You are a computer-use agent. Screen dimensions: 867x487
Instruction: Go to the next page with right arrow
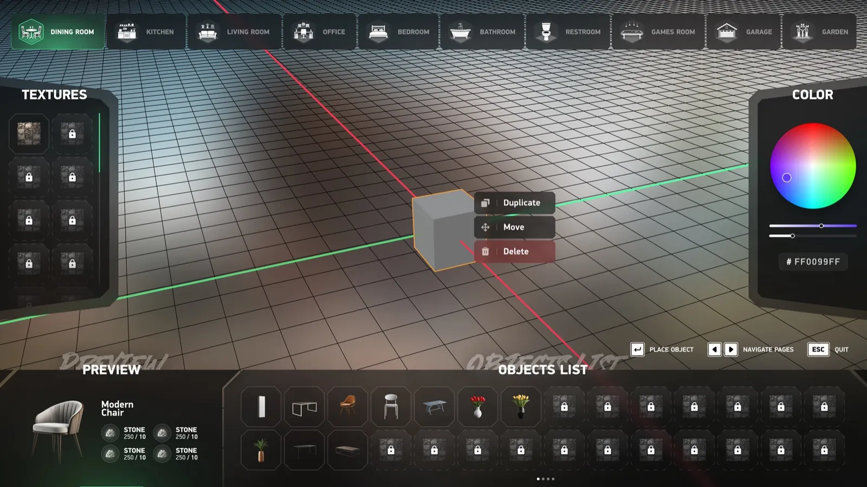[730, 349]
